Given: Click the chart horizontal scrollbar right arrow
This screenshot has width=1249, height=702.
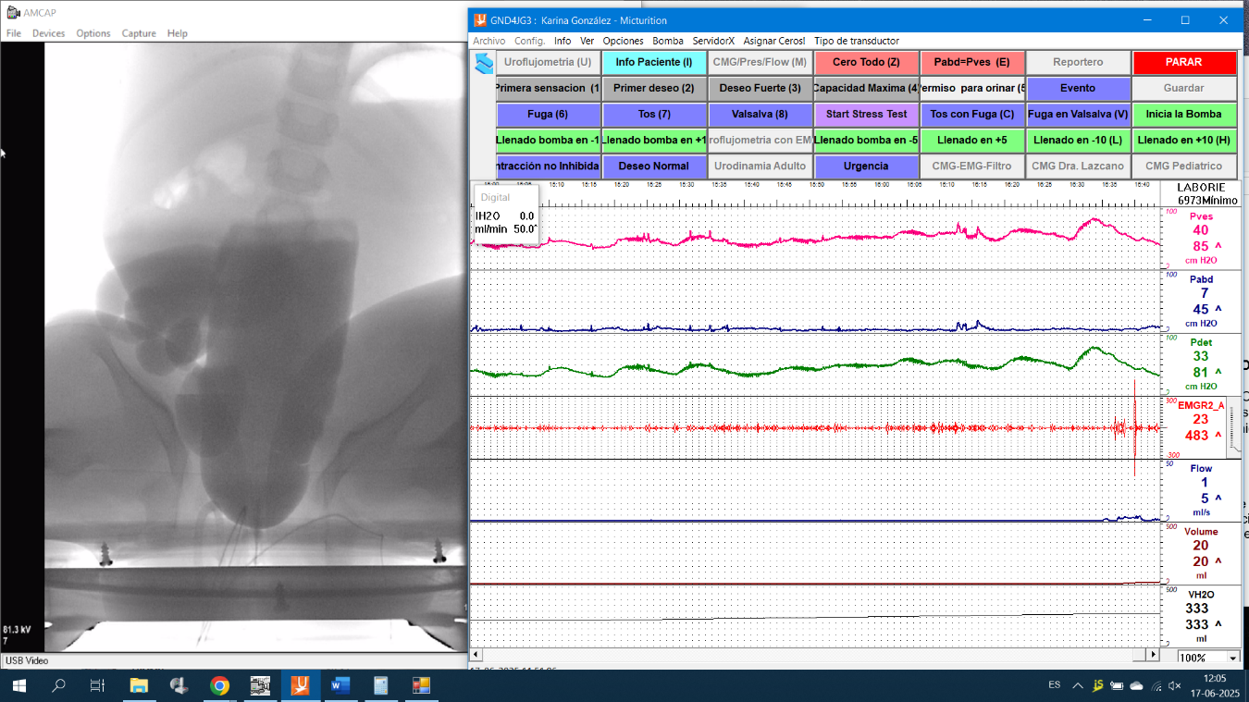Looking at the screenshot, I should coord(1152,655).
